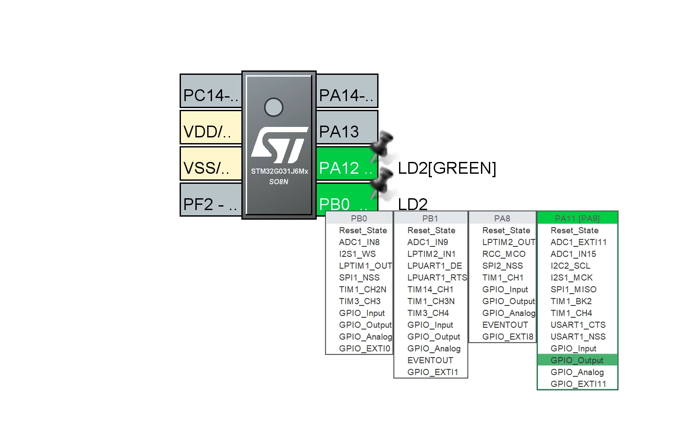Screen dimensions: 686x435
Task: Select TIM3_CH3 in the PB0 menu
Action: 360,301
